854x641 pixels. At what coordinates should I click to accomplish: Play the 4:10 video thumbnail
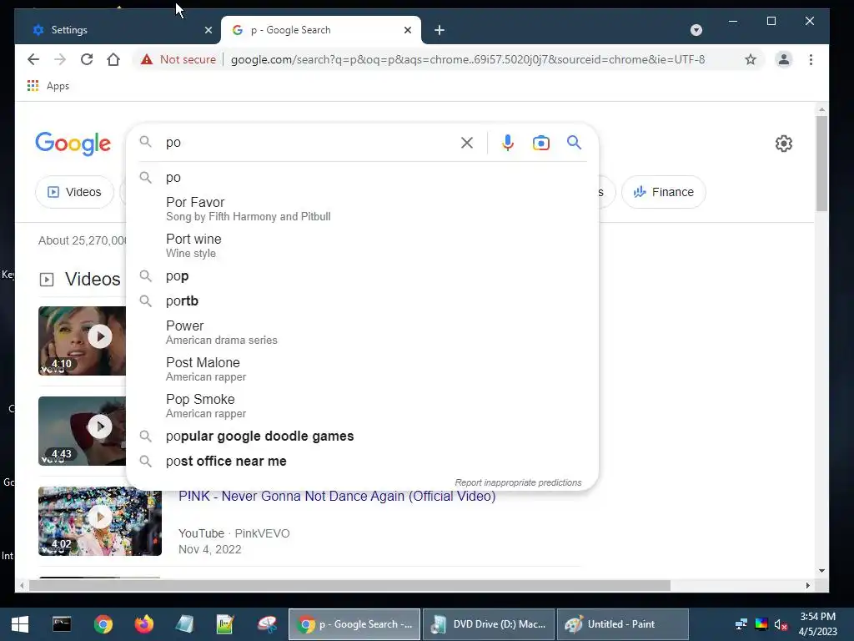[x=83, y=341]
